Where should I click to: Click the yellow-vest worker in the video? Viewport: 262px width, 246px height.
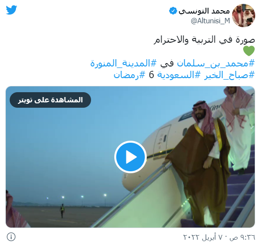[x=62, y=211]
